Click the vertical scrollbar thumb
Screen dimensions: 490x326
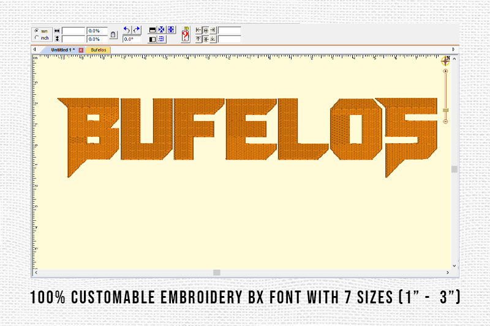point(454,169)
